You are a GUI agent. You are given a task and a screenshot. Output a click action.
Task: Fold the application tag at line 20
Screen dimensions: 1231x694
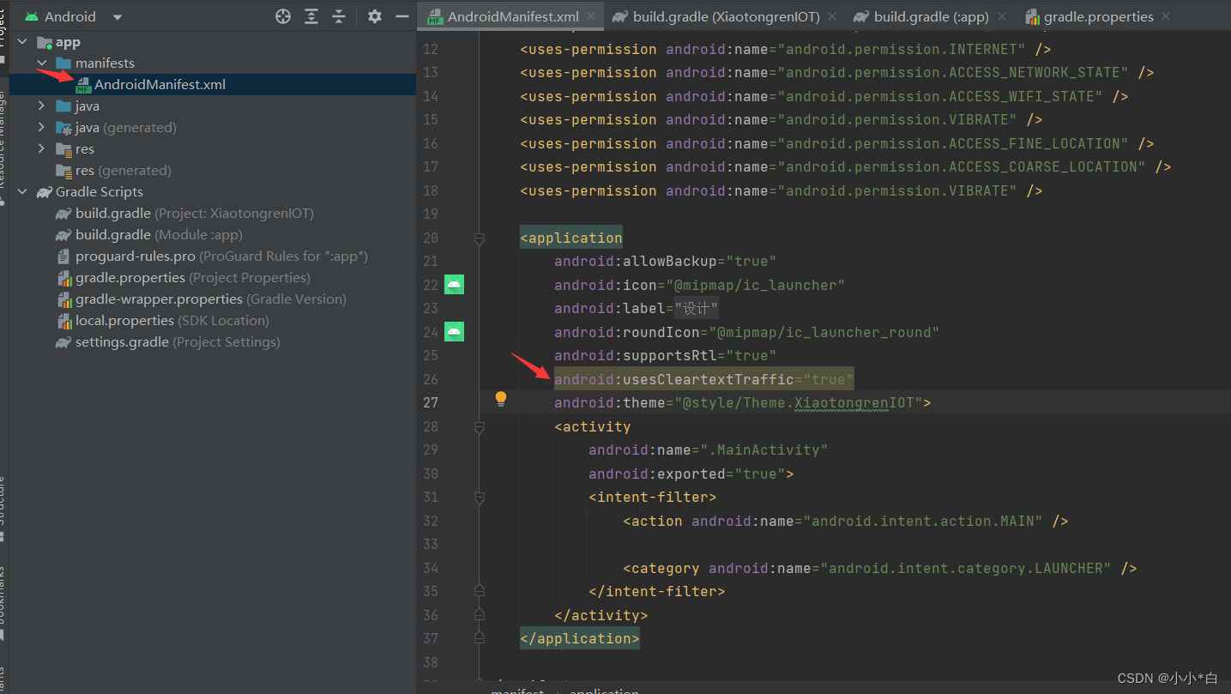coord(480,238)
